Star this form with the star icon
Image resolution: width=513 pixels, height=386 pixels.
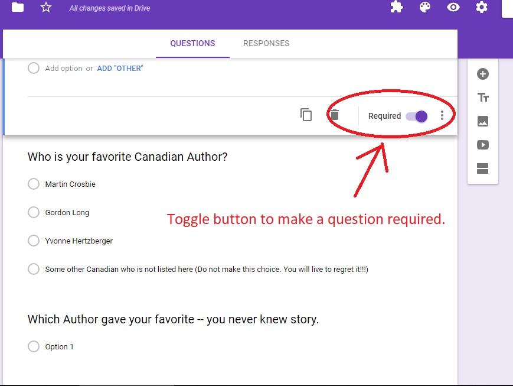(x=46, y=7)
